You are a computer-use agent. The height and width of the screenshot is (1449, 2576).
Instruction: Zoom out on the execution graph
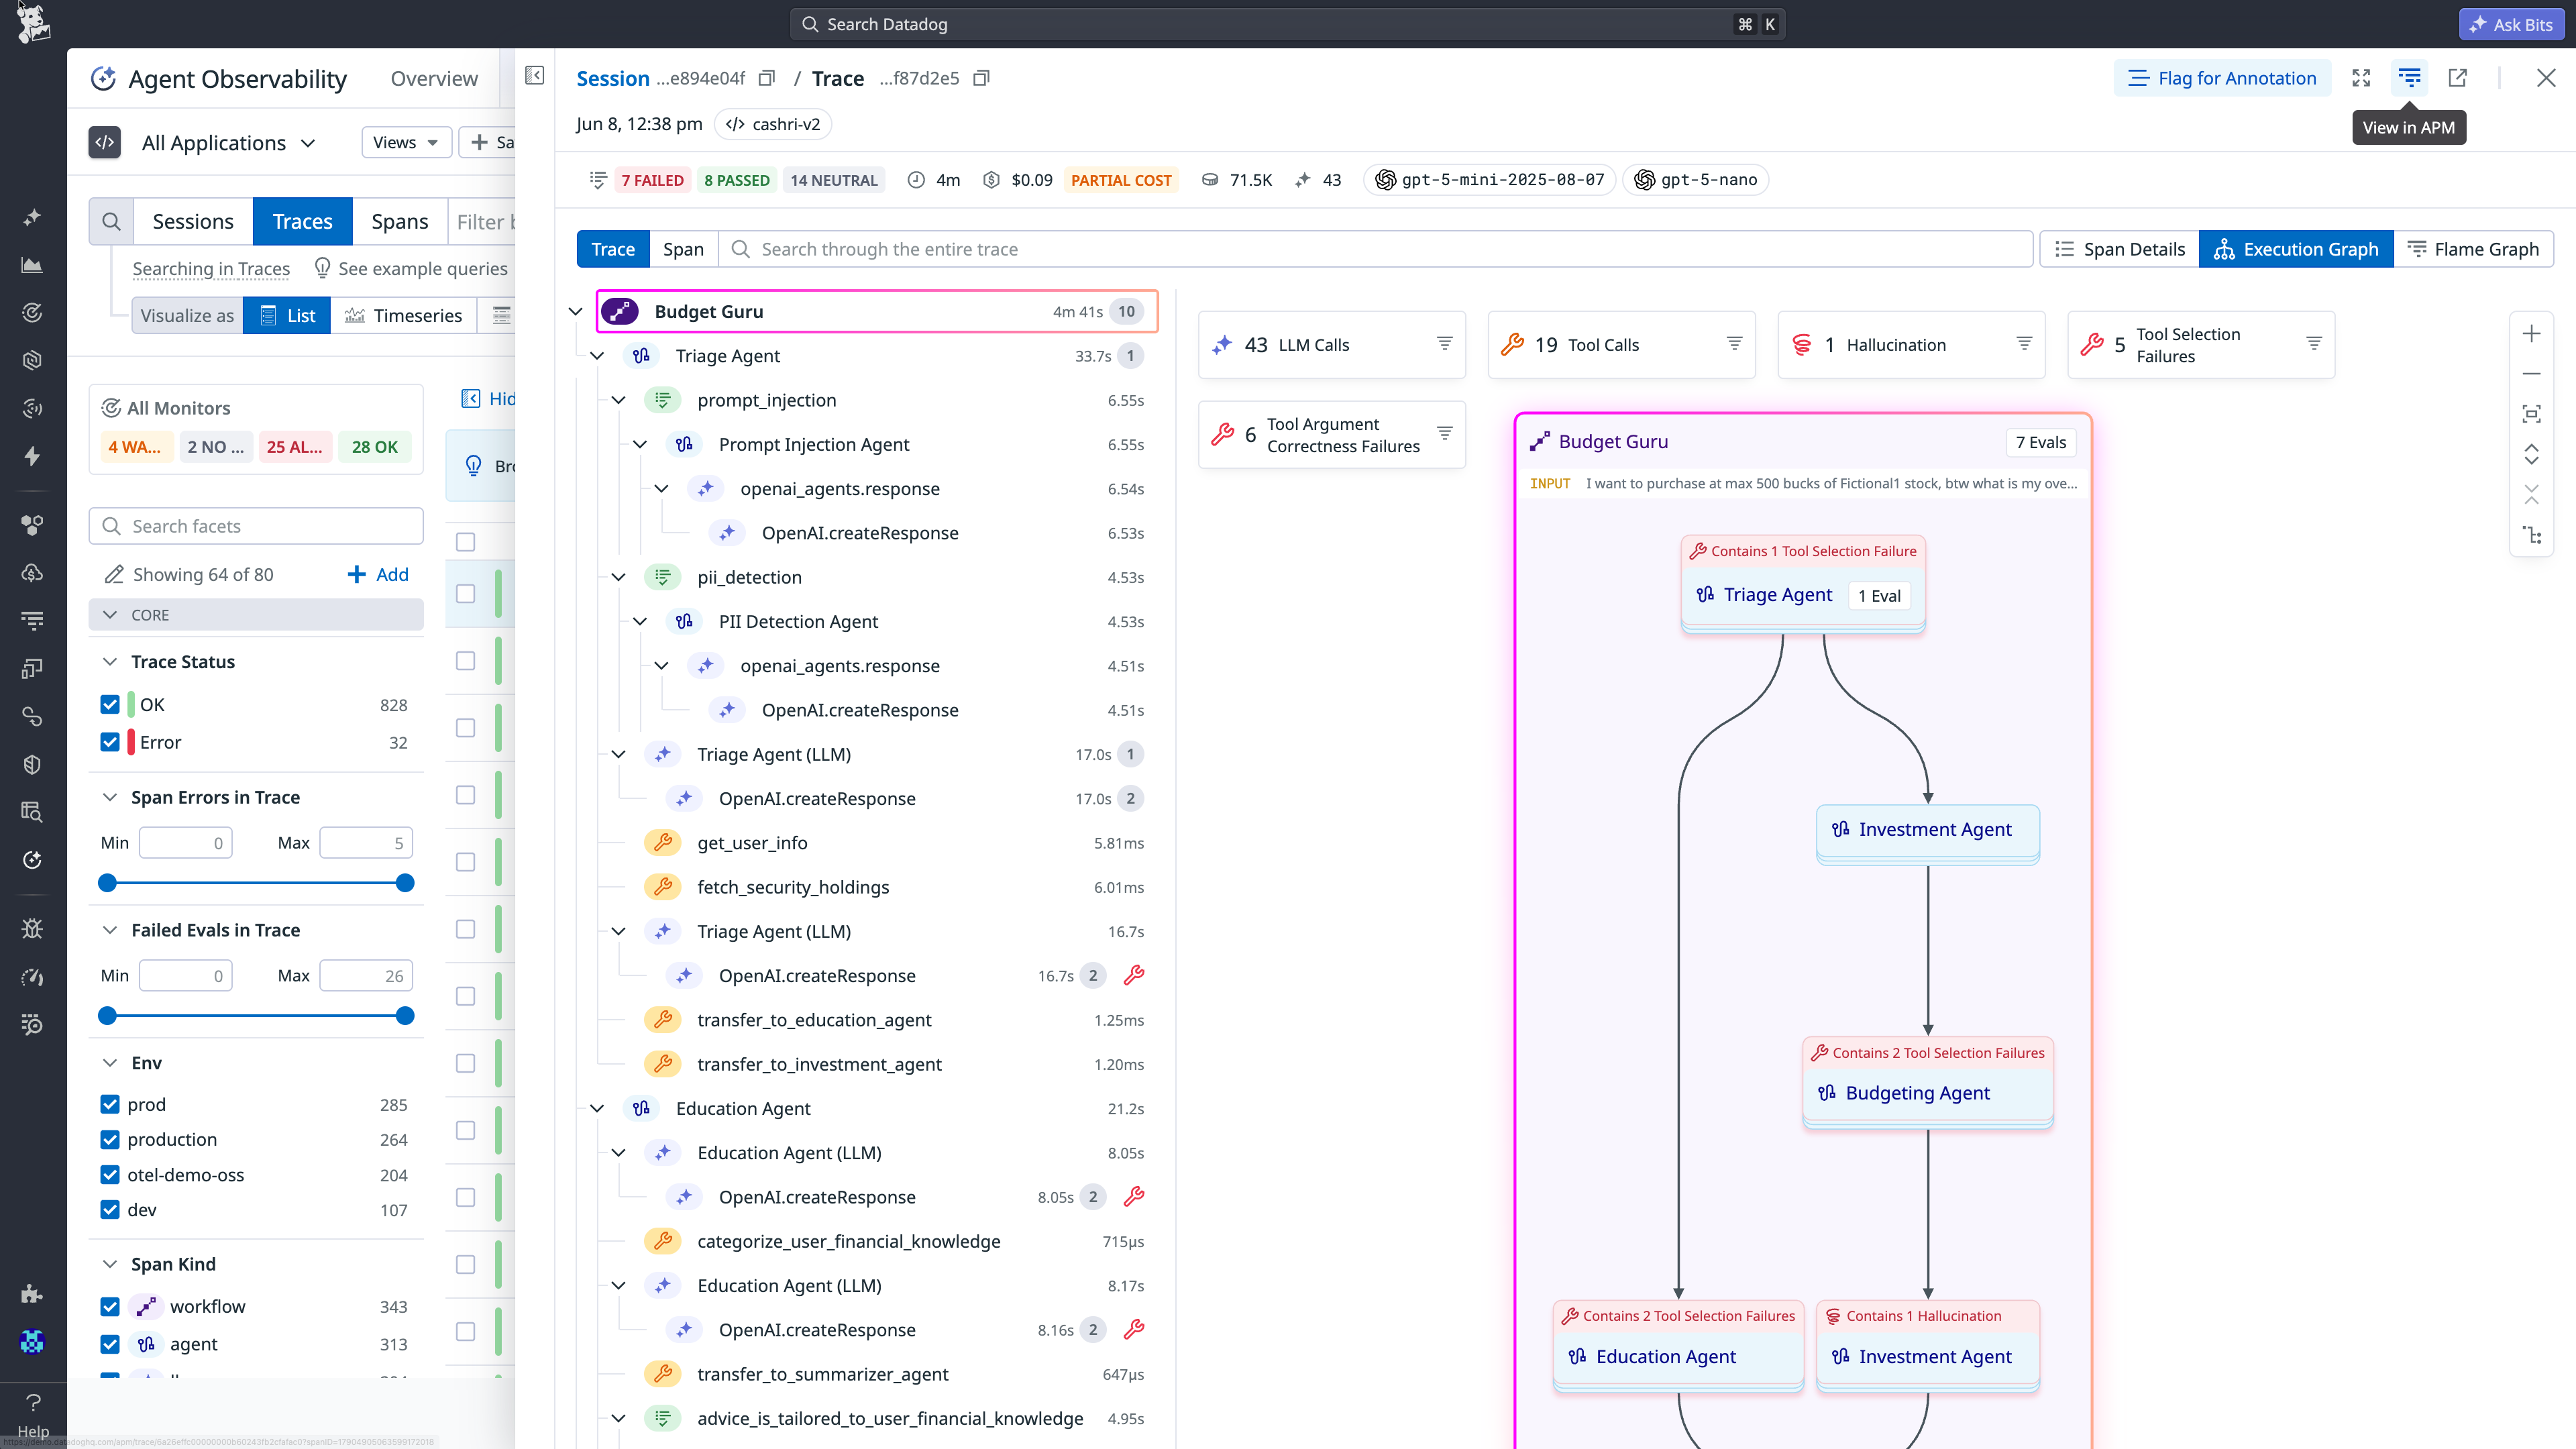[2531, 374]
